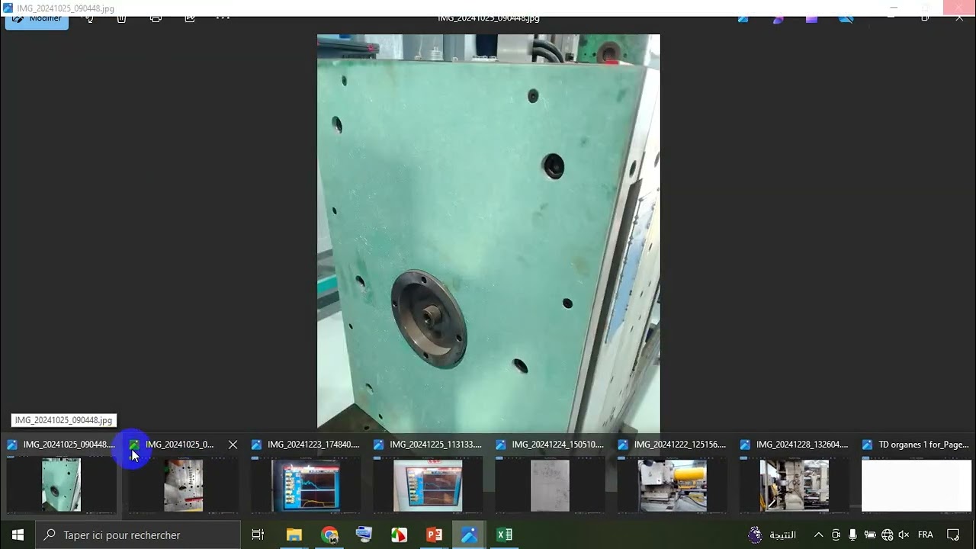The image size is (976, 549).
Task: Open preview thumbnail IMG_20241222_125156
Action: pos(671,485)
